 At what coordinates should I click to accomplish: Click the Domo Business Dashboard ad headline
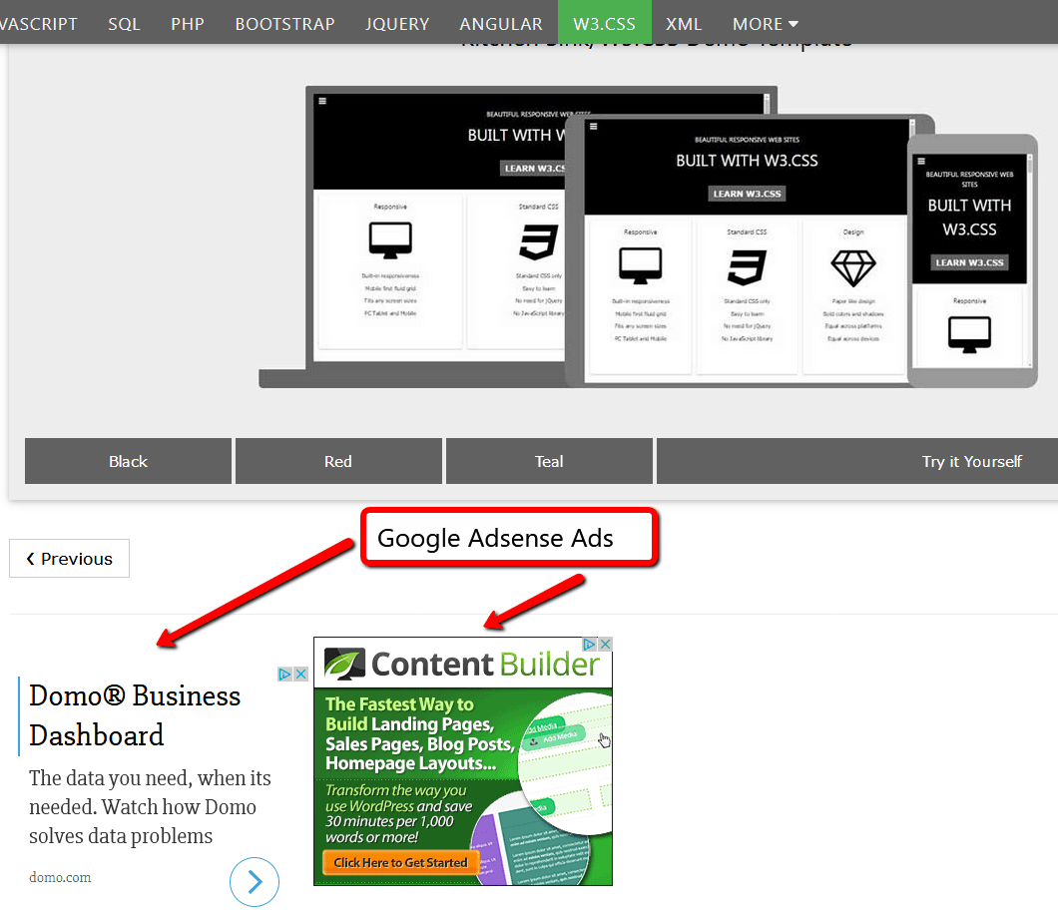tap(135, 715)
